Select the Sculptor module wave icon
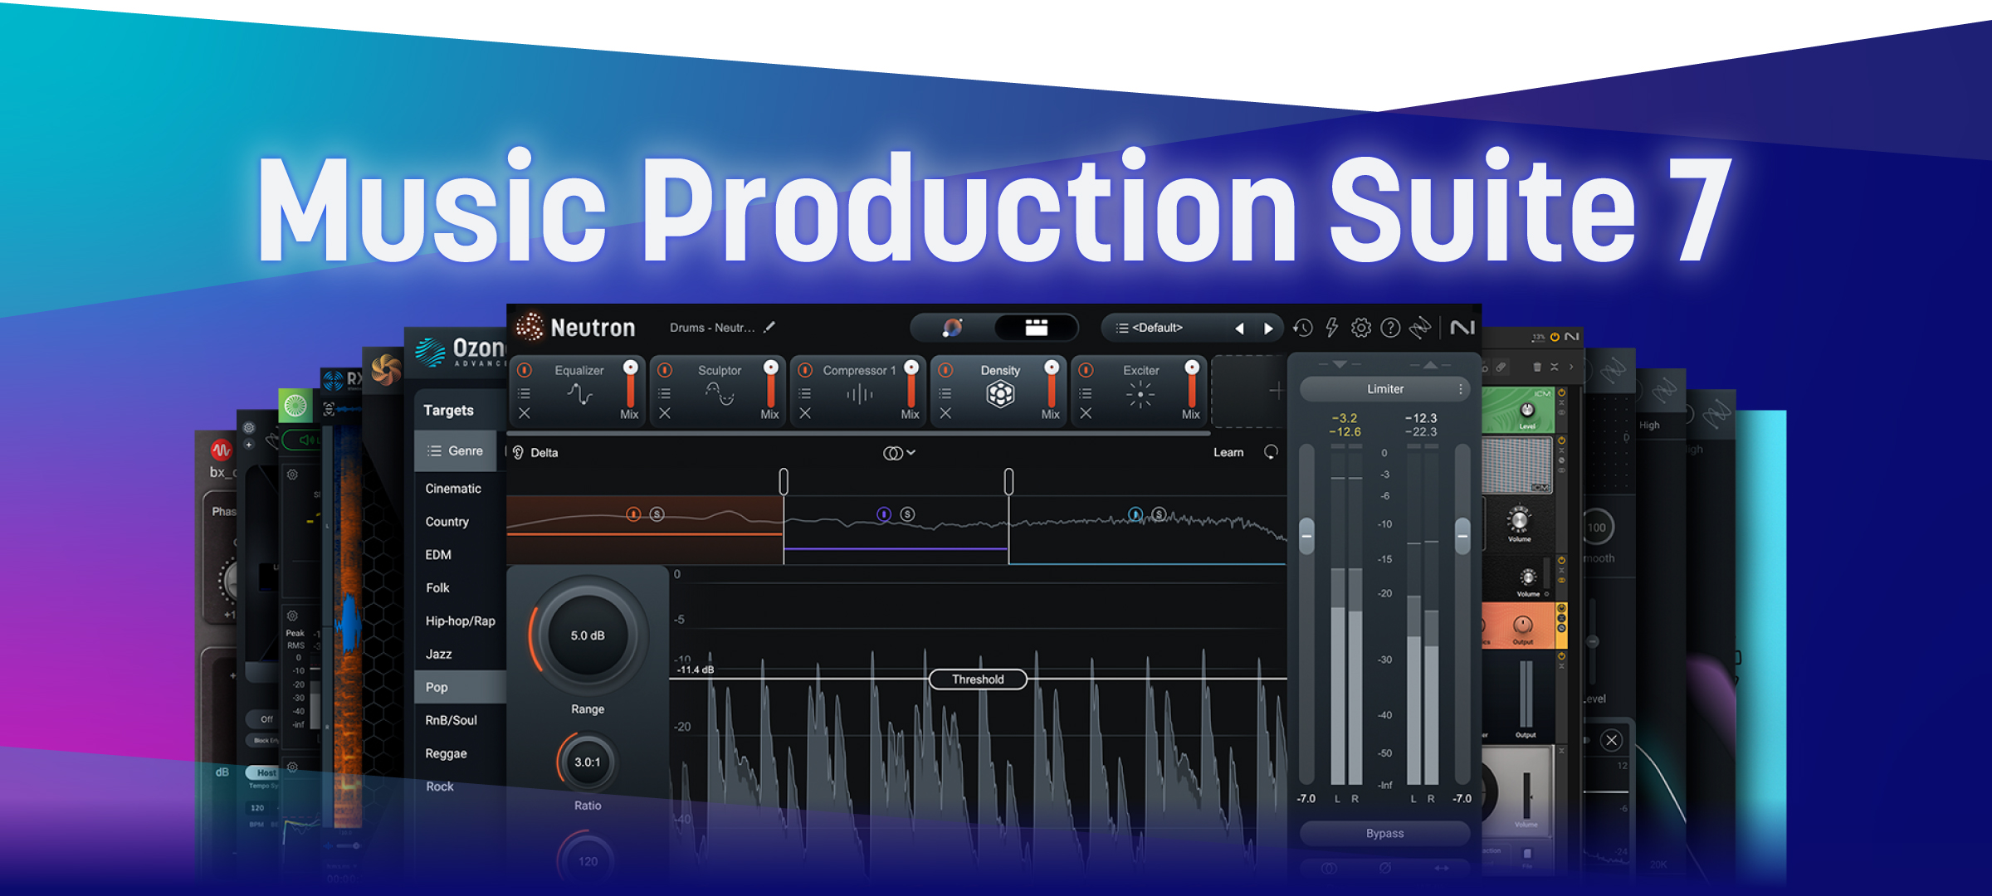1992x896 pixels. tap(720, 394)
